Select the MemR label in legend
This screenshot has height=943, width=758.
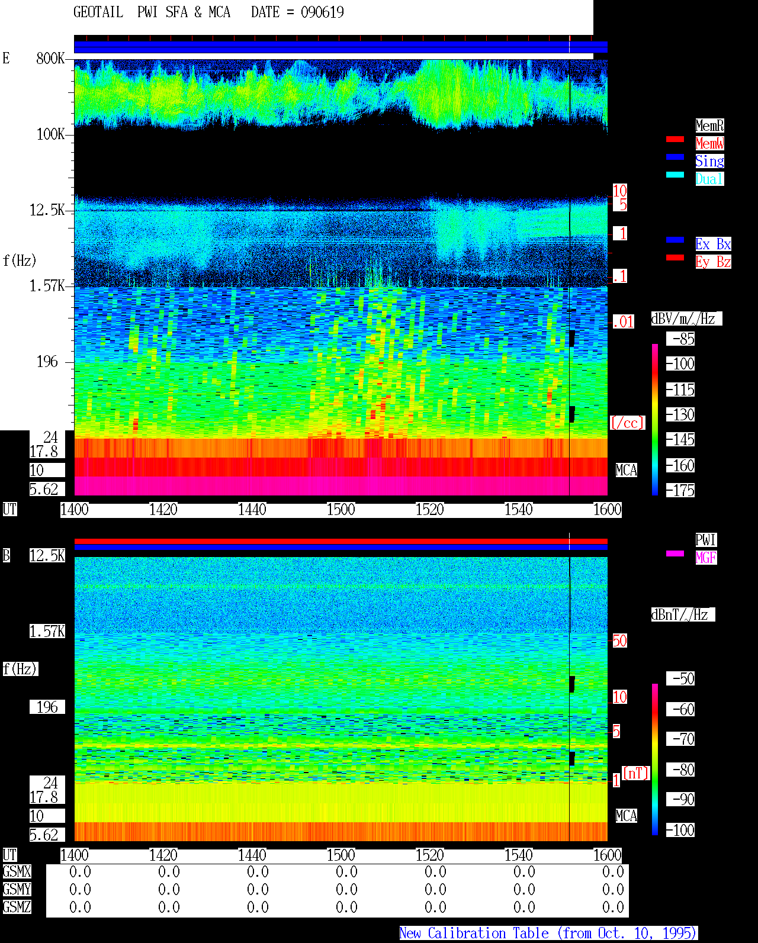click(x=709, y=125)
